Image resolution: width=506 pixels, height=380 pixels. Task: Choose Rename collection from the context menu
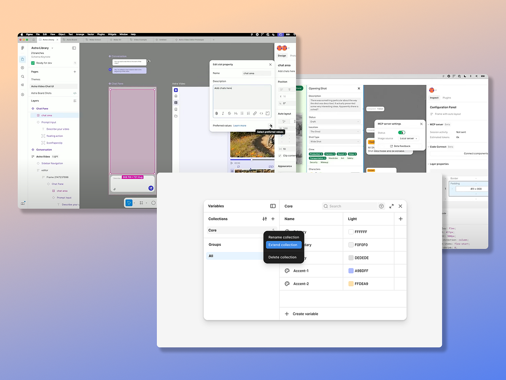[283, 237]
